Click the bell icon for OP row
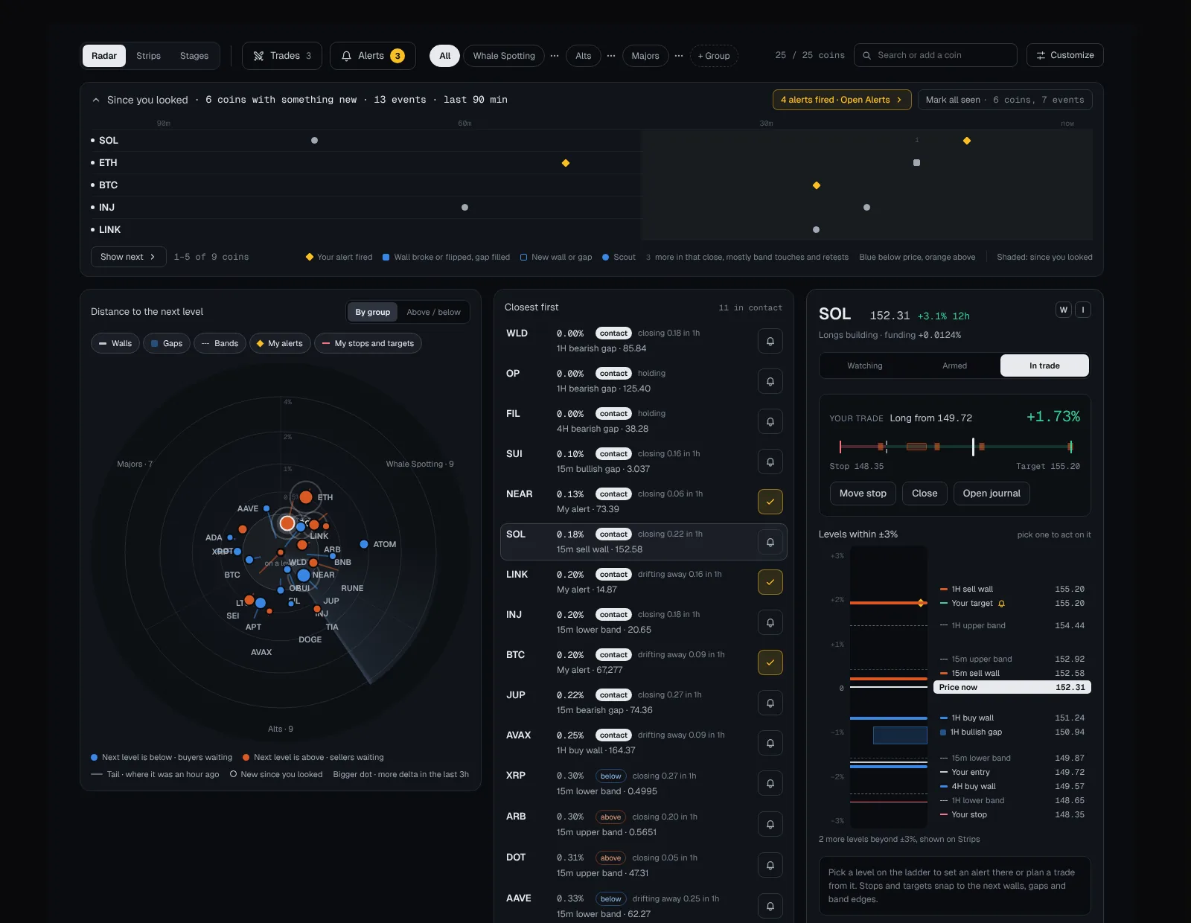The height and width of the screenshot is (923, 1191). pyautogui.click(x=770, y=381)
